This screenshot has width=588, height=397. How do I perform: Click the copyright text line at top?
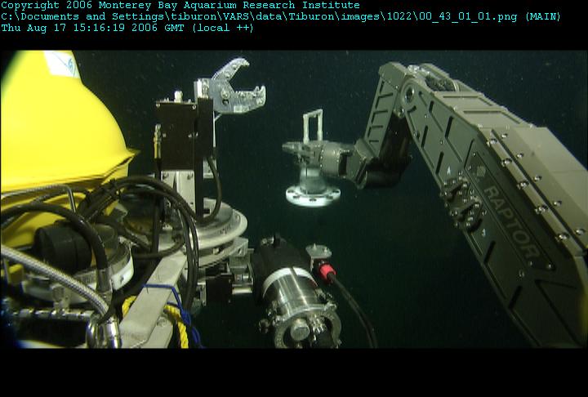[x=180, y=5]
